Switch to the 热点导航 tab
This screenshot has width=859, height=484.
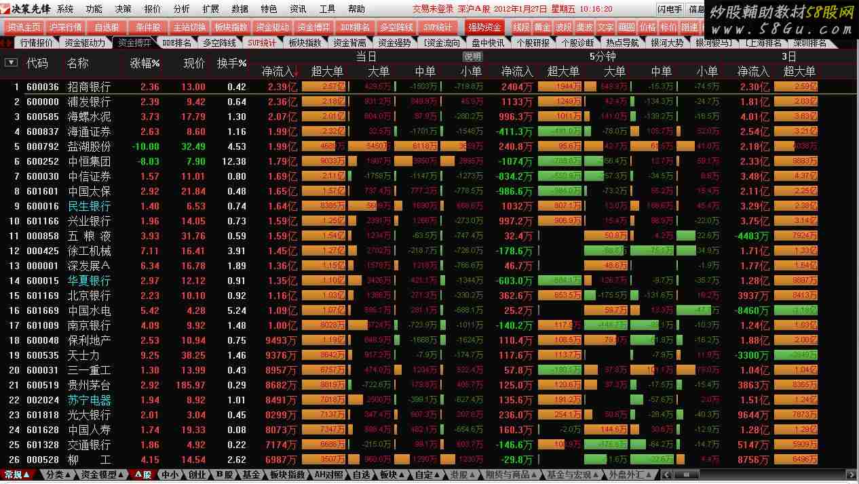pos(622,43)
